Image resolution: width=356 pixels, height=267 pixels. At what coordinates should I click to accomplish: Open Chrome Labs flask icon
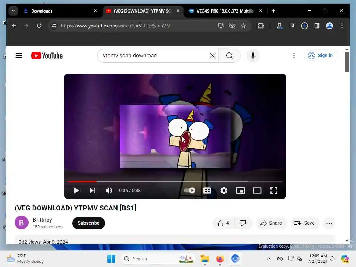point(280,26)
